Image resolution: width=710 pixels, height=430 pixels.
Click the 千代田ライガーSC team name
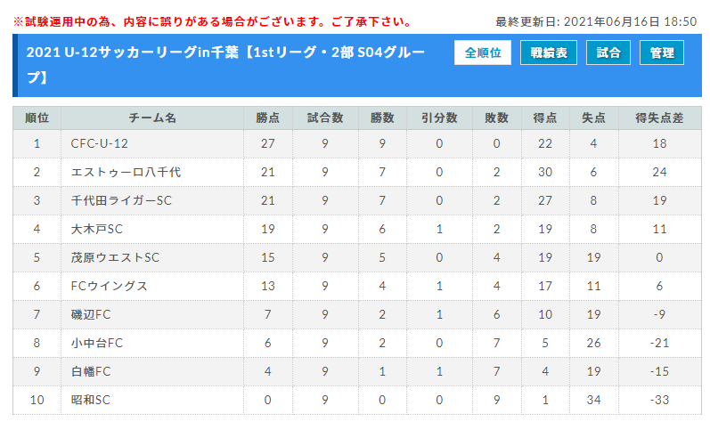(121, 200)
